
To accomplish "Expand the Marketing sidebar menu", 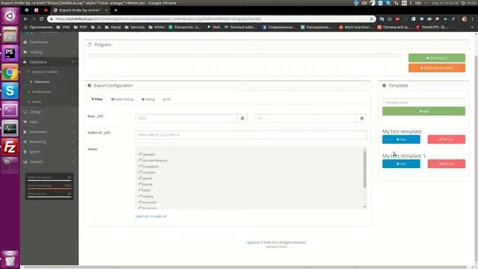I will (49, 142).
